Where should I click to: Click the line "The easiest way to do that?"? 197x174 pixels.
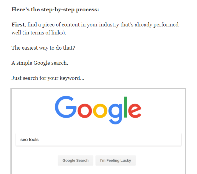[x=43, y=48]
